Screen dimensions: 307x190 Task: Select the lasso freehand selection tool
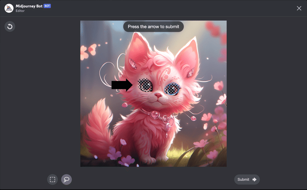(66, 179)
